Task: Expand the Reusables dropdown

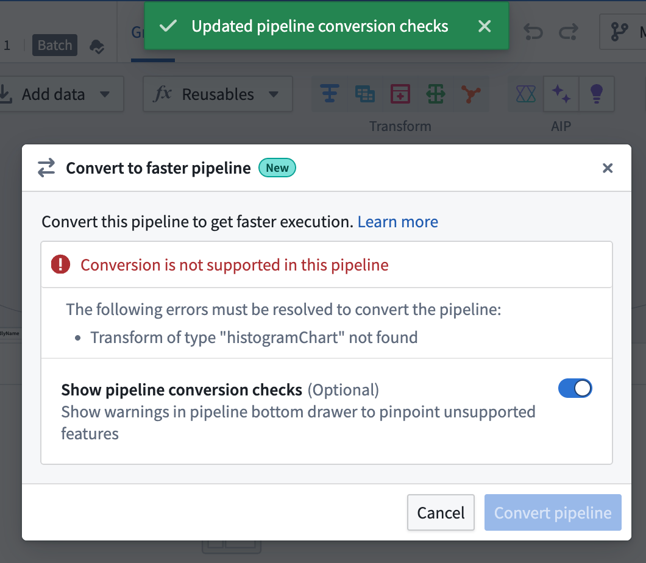Action: click(x=218, y=94)
